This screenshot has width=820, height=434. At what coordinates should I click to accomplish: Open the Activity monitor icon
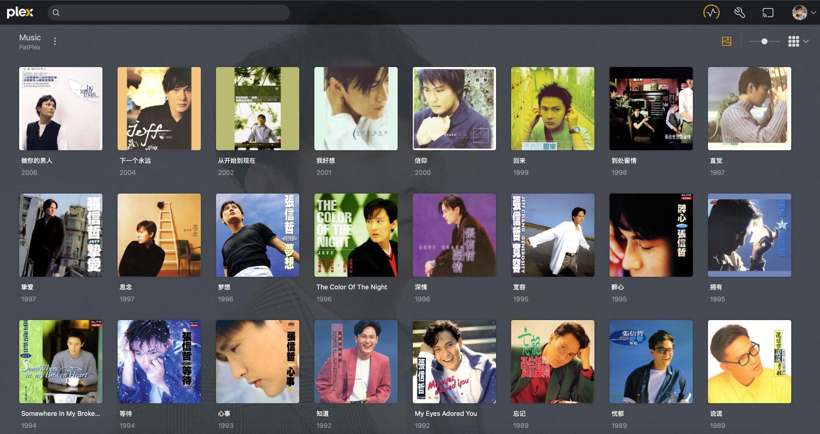pyautogui.click(x=712, y=13)
